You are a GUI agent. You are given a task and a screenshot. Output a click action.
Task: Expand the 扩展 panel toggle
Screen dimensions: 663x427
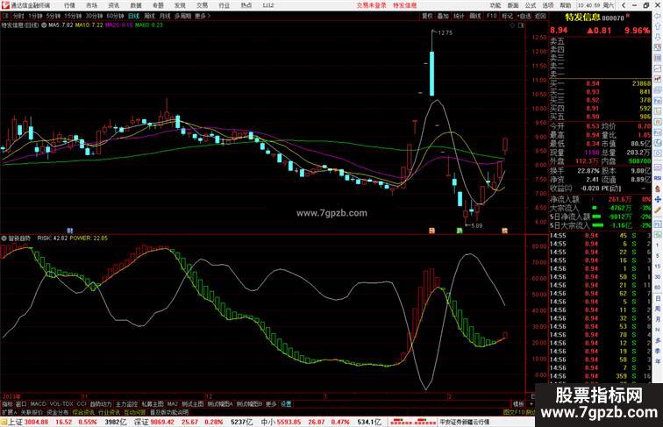coord(10,412)
